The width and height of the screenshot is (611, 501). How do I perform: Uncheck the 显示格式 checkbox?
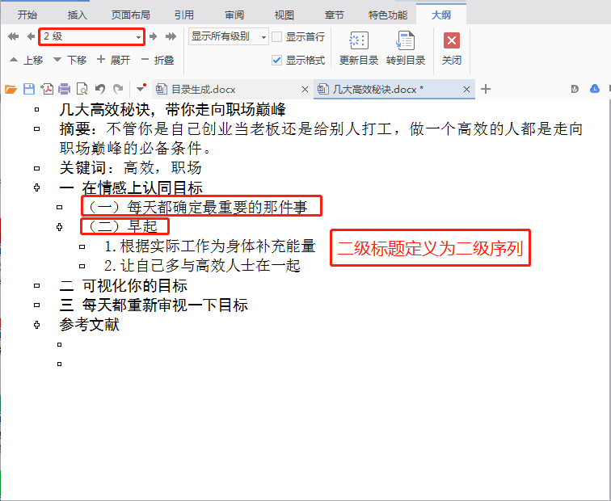coord(276,61)
